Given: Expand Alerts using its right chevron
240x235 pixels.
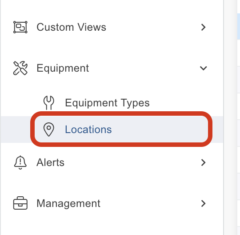Looking at the screenshot, I should pos(203,162).
